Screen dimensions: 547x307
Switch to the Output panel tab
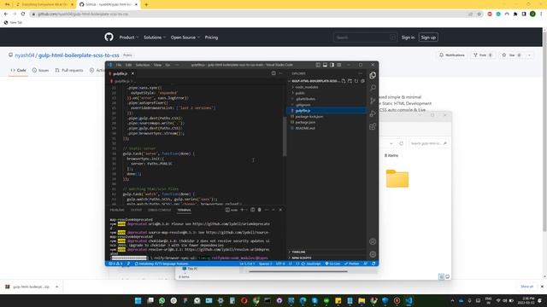pyautogui.click(x=136, y=210)
